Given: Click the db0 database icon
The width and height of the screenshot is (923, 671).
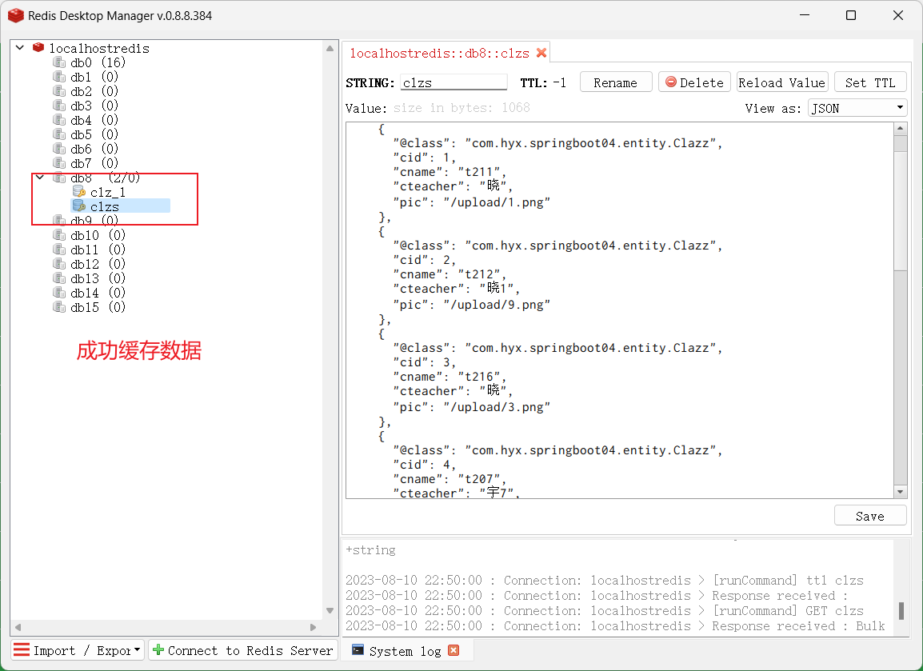Looking at the screenshot, I should [59, 62].
